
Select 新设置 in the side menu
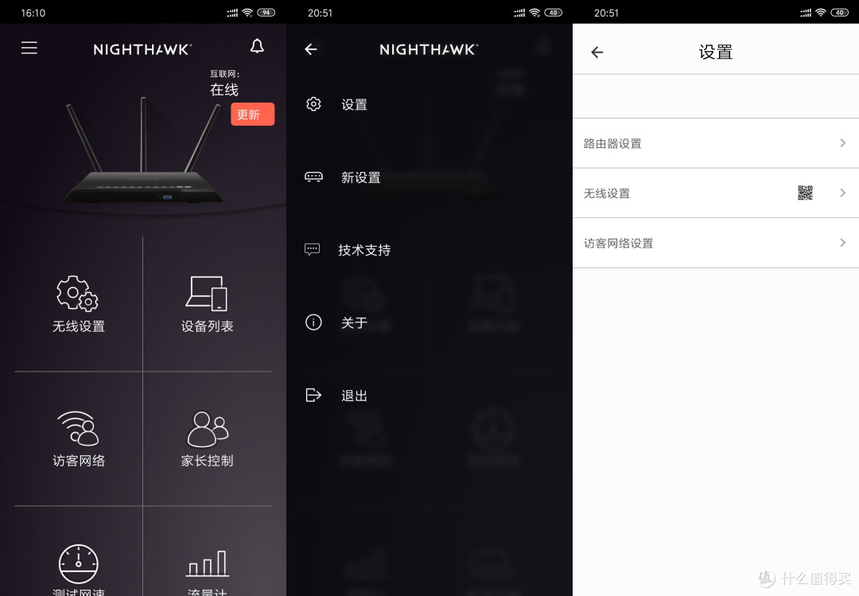pyautogui.click(x=360, y=177)
